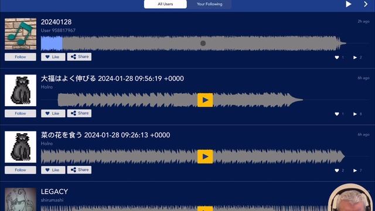
Task: Click heart count icon for 菜の花を食う
Action: pyautogui.click(x=337, y=171)
